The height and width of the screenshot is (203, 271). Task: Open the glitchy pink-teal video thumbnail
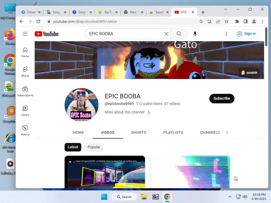pos(189,172)
